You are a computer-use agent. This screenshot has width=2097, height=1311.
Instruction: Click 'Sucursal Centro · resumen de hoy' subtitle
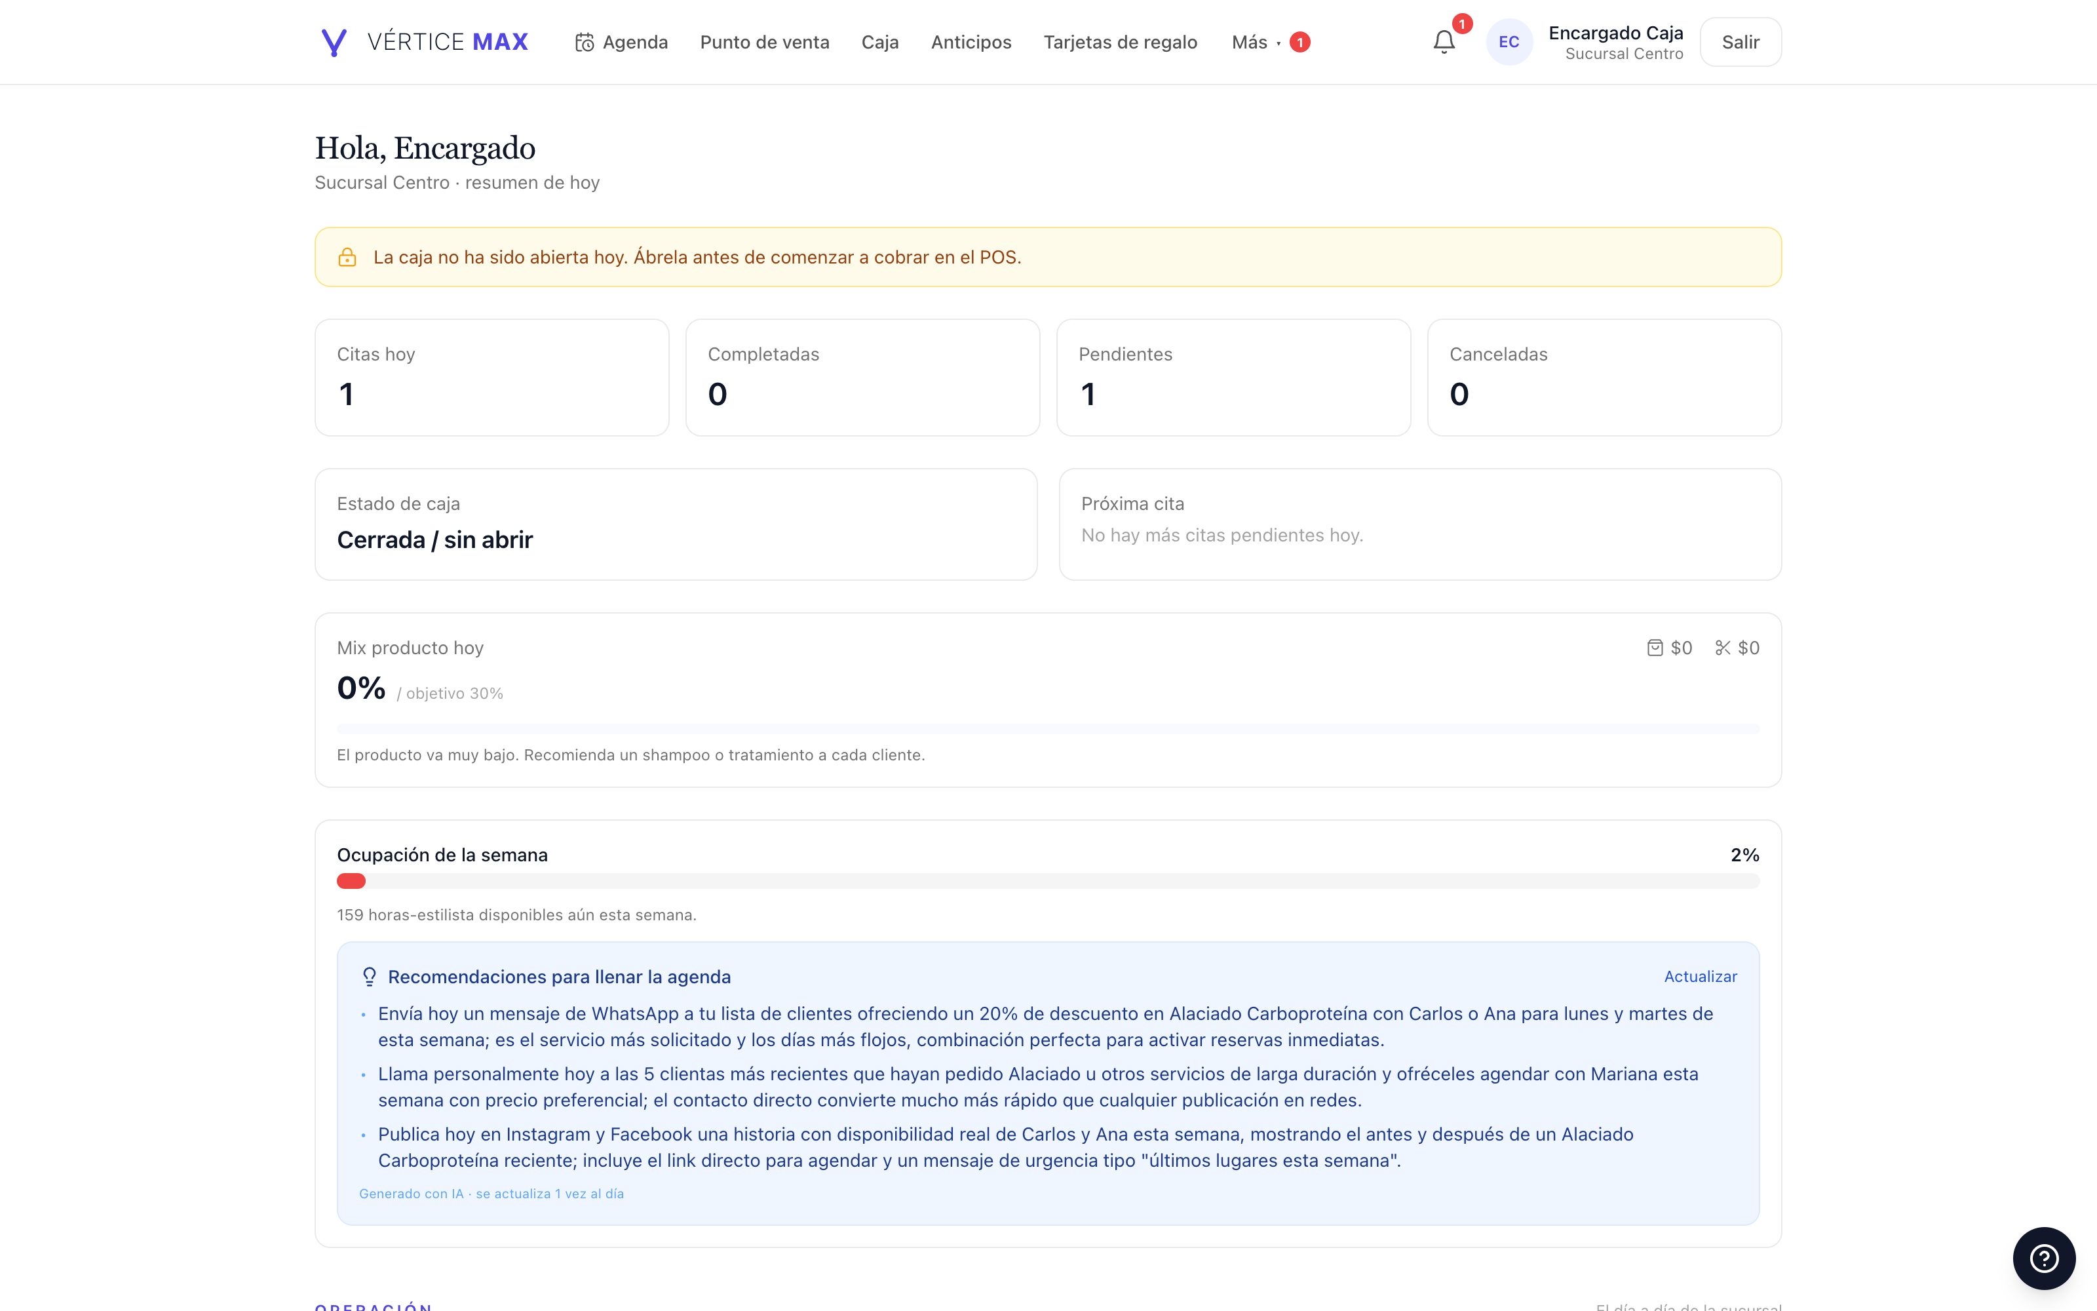pyautogui.click(x=457, y=183)
